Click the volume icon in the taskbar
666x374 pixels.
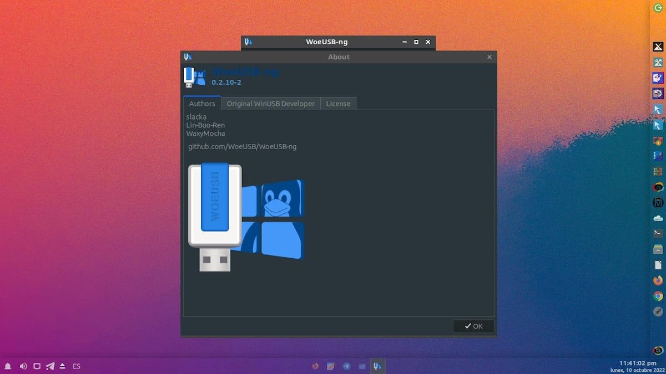(x=23, y=366)
